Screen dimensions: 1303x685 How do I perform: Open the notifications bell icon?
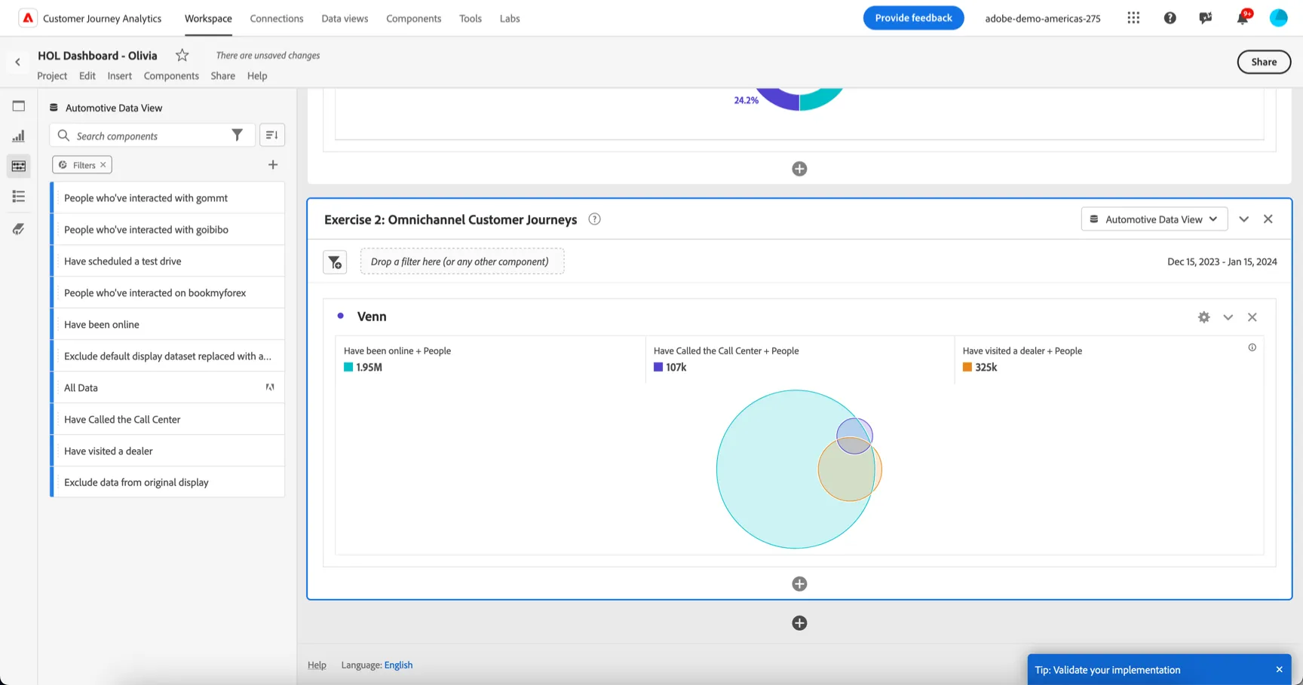click(1242, 18)
